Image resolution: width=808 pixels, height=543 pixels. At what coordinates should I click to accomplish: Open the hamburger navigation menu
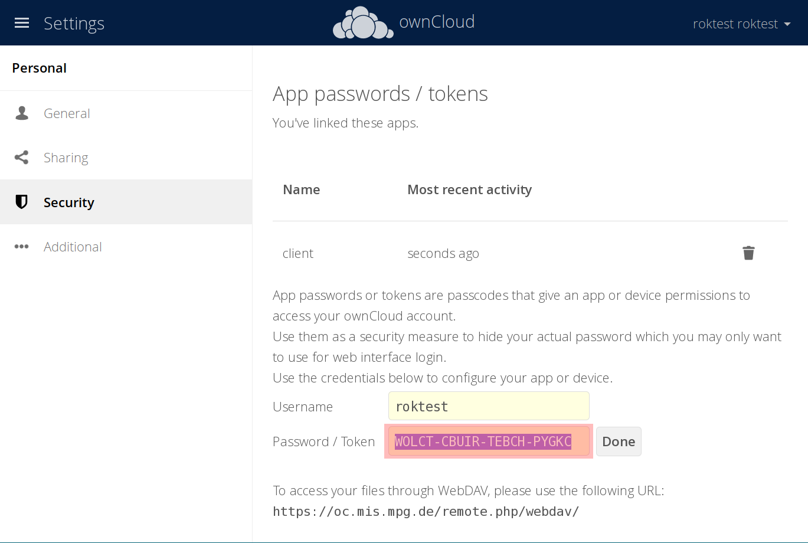[x=22, y=23]
